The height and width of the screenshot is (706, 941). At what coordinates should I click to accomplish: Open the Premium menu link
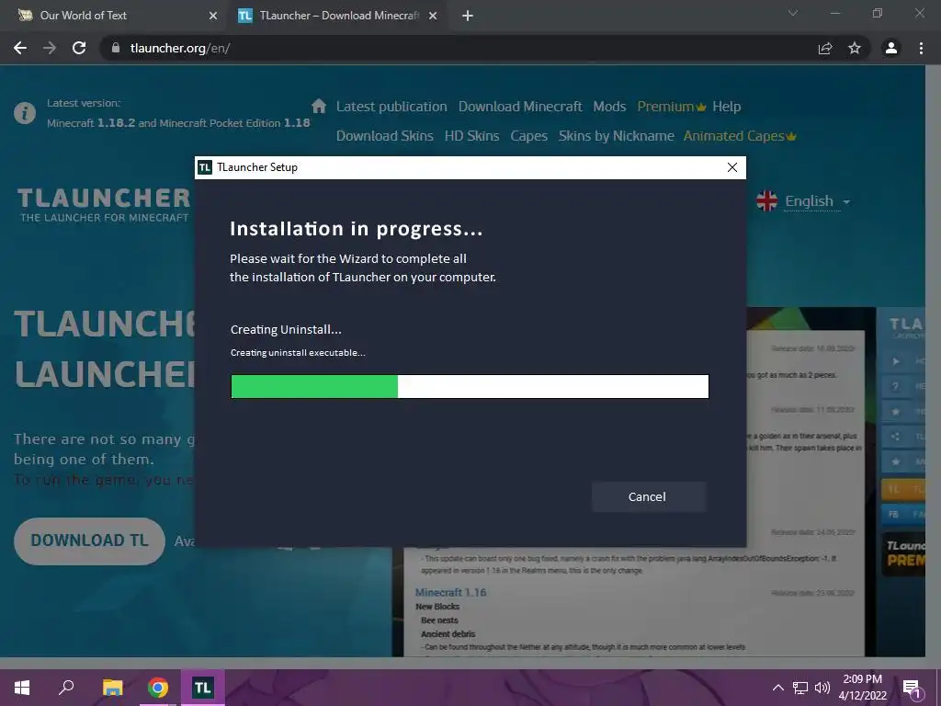[672, 107]
